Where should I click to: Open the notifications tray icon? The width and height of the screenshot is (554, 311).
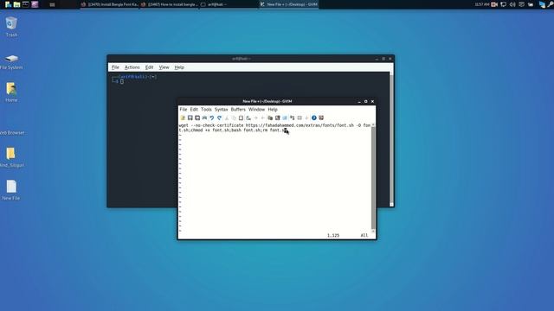coord(521,4)
